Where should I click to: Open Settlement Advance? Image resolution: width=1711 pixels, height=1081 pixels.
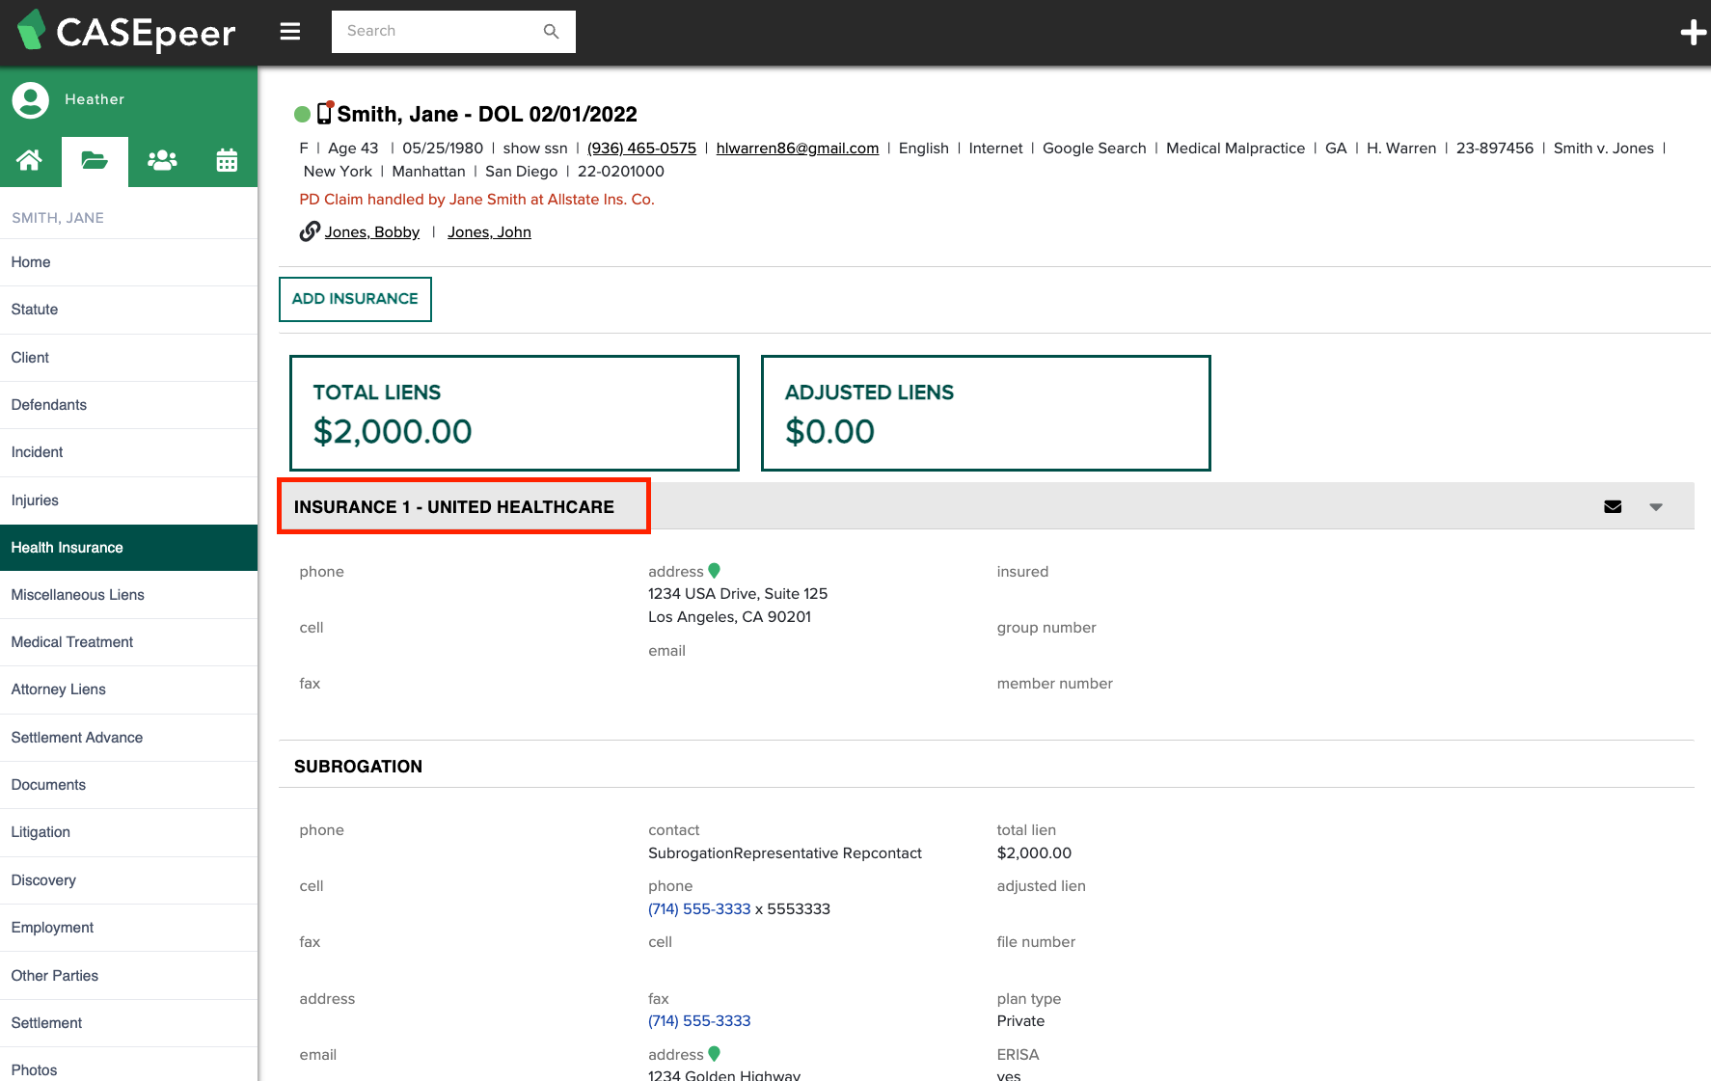129,738
